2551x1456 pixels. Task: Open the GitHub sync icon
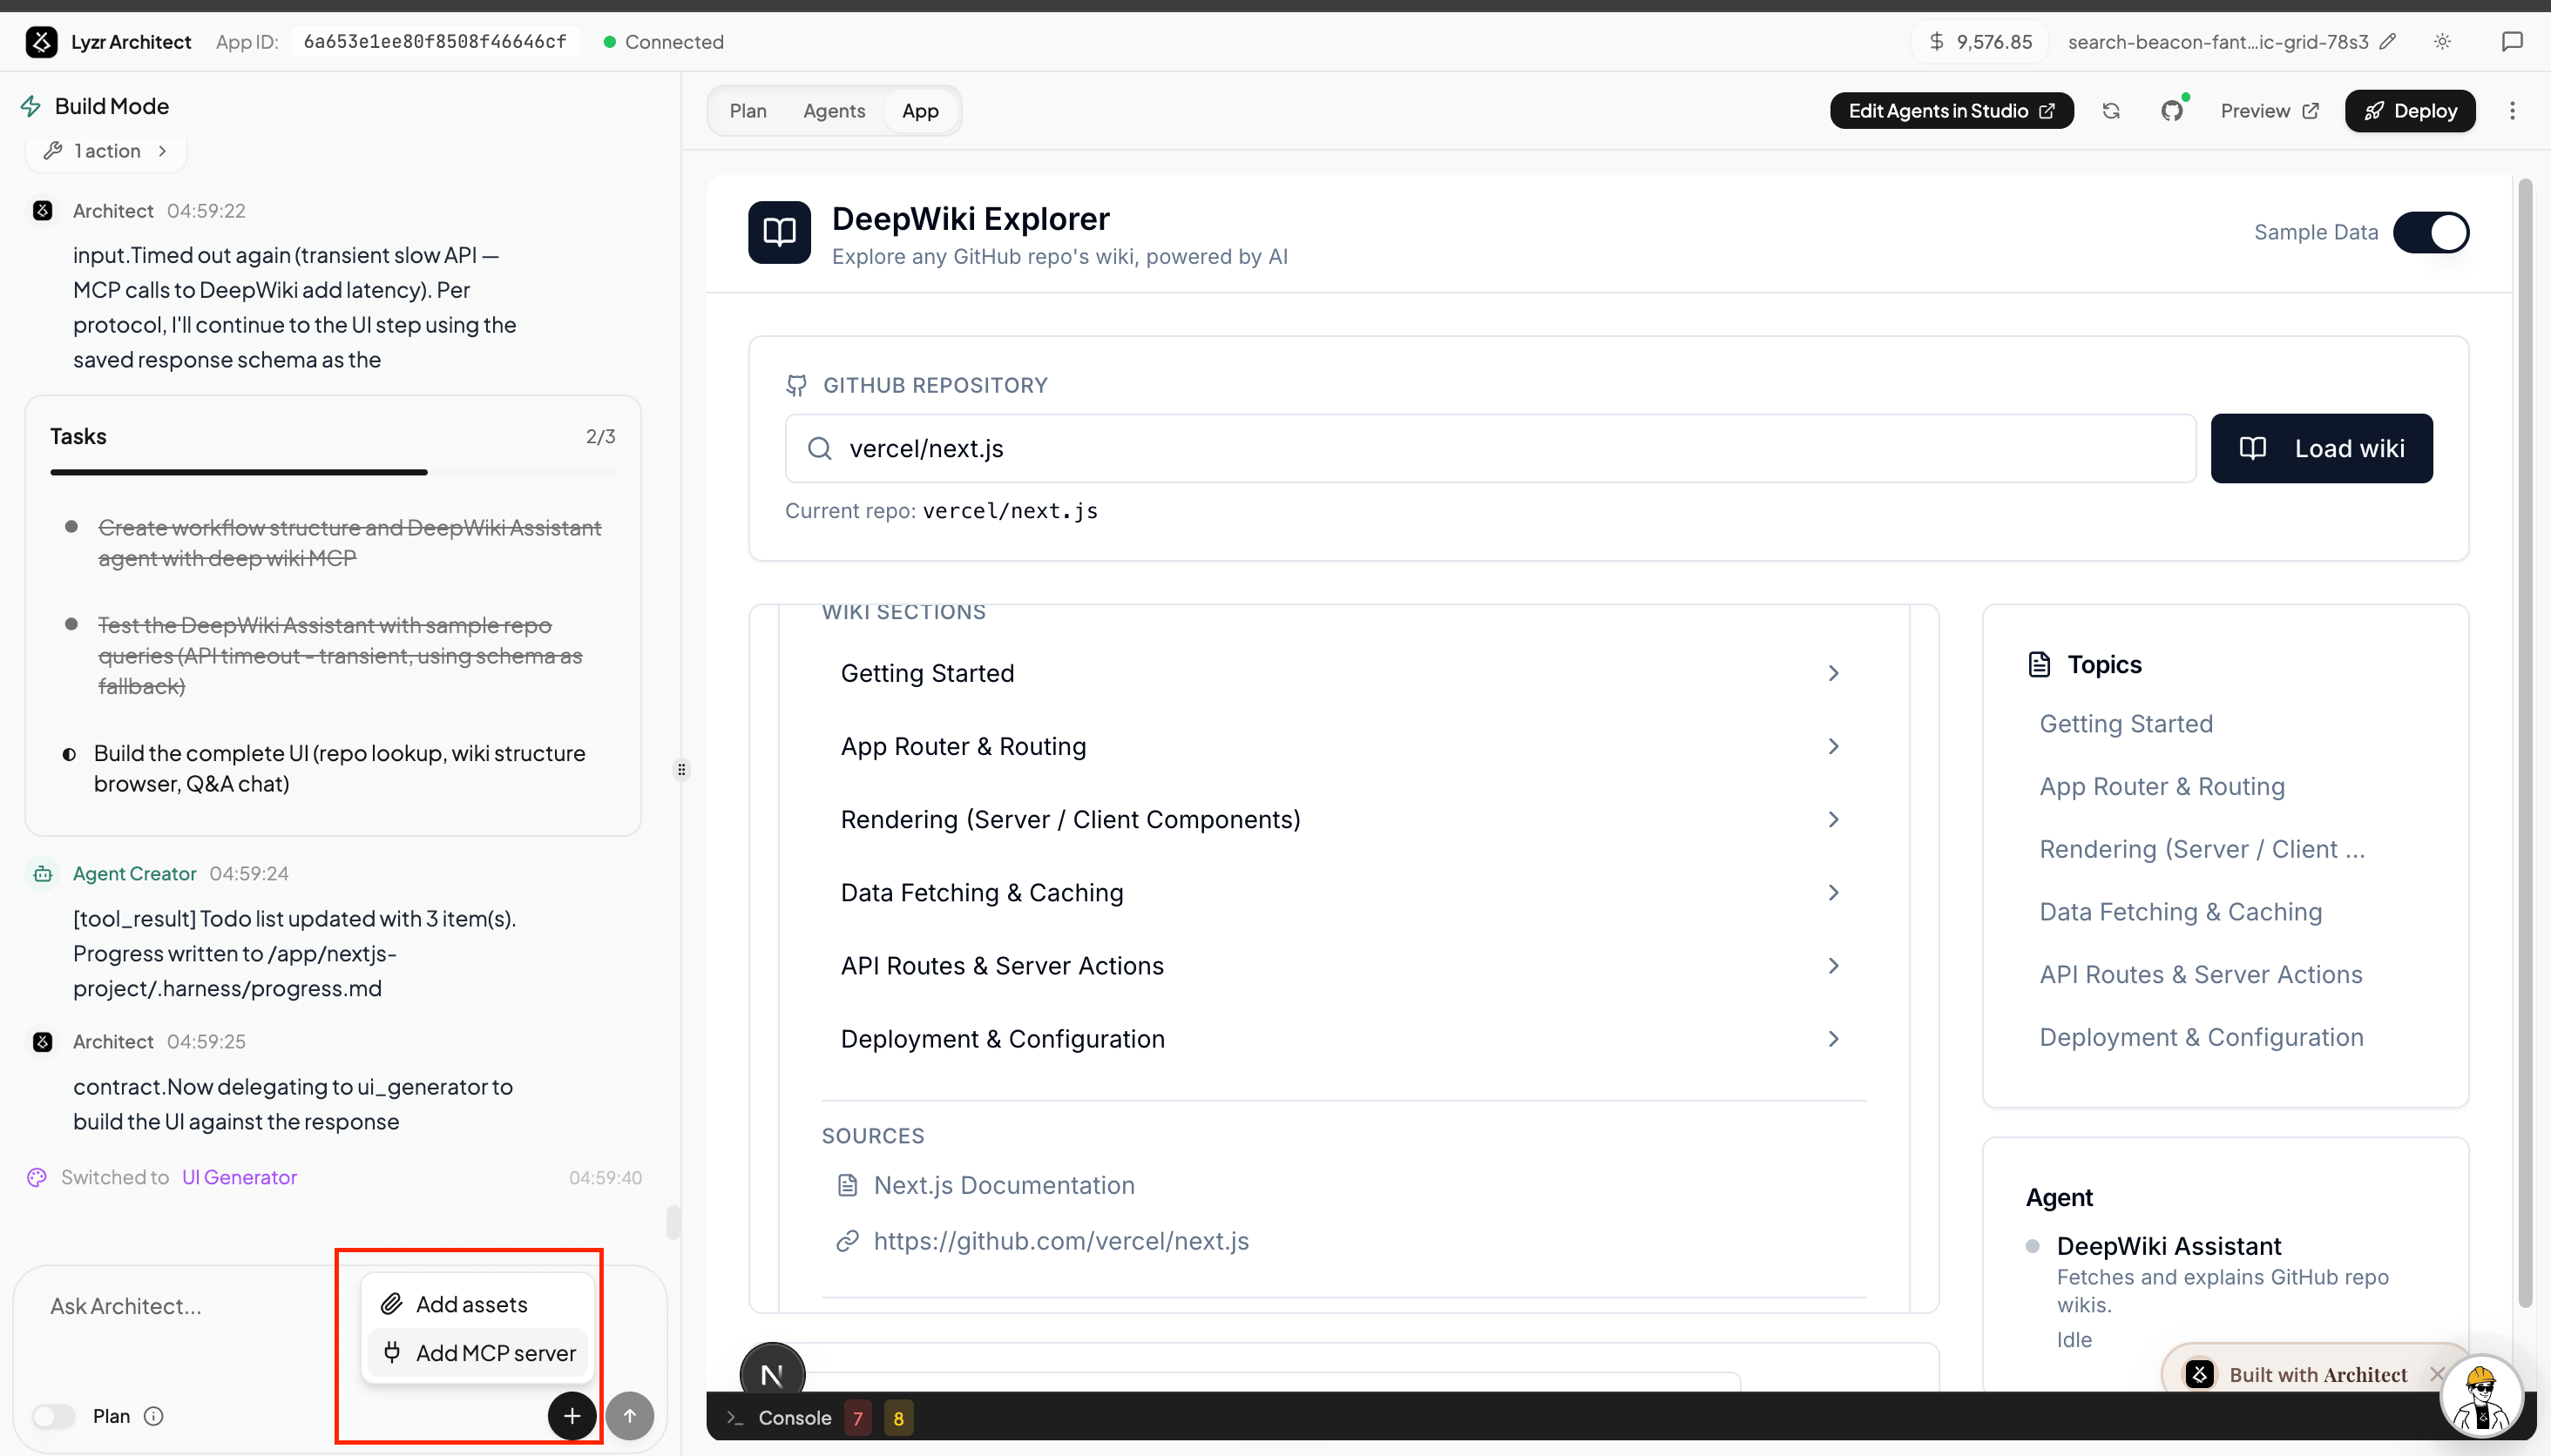click(2172, 111)
